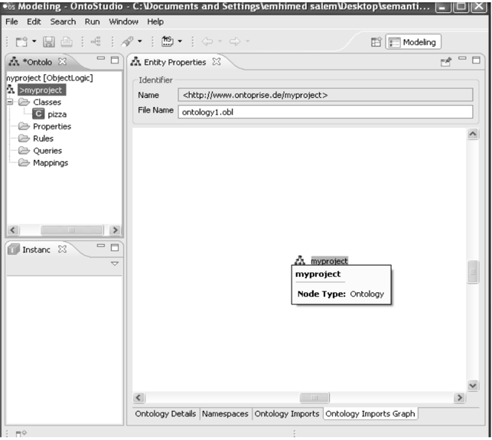Viewport: 492px width, 440px height.
Task: Switch to the Ontology Imports tab
Action: coord(287,413)
